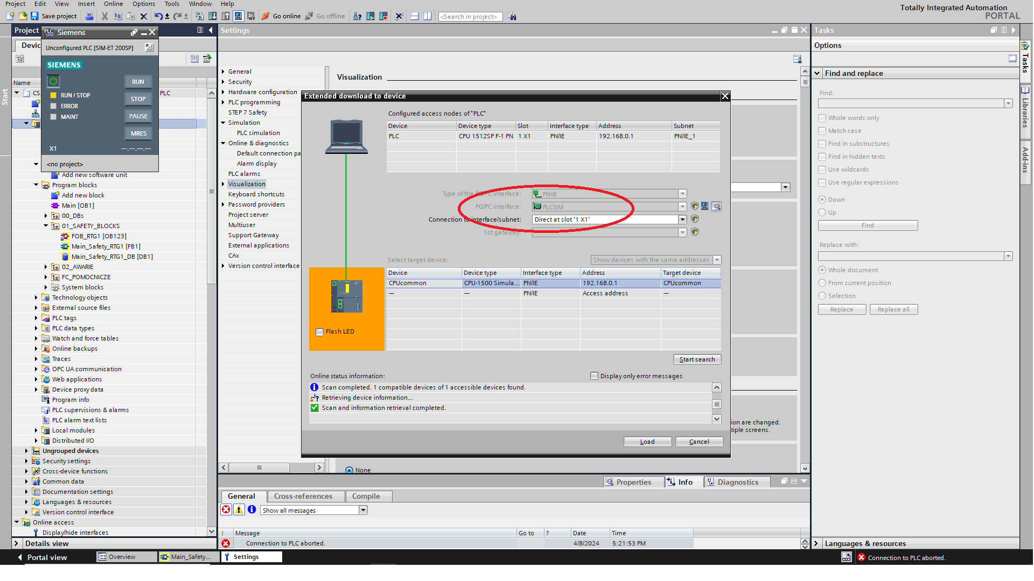Screen dimensions: 1034x581
Task: Click the Cut scissors toolbar icon
Action: pyautogui.click(x=105, y=16)
